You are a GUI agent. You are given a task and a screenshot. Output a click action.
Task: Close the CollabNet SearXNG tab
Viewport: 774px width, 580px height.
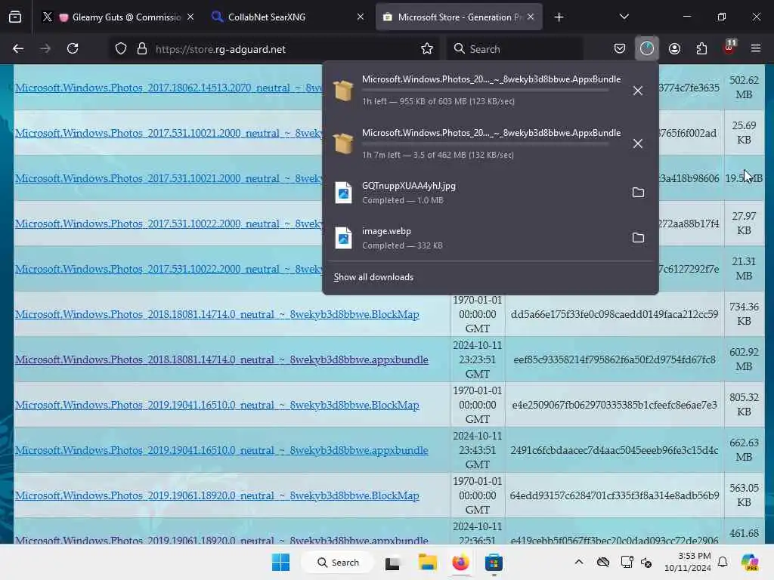(x=361, y=17)
